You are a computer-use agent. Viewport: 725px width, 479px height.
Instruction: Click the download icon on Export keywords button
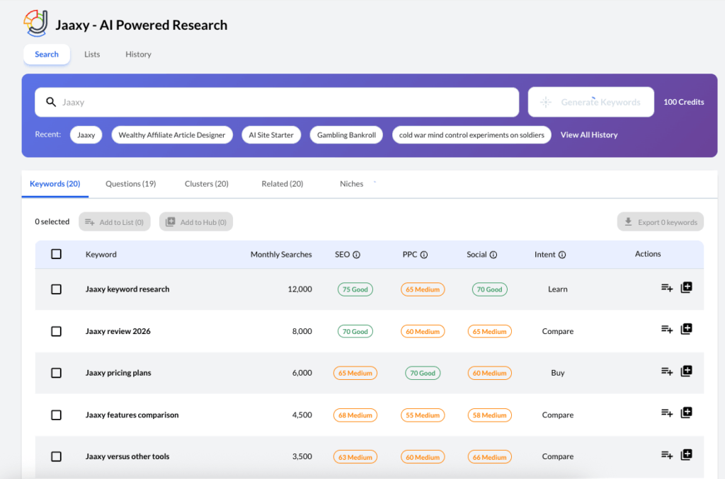[628, 221]
